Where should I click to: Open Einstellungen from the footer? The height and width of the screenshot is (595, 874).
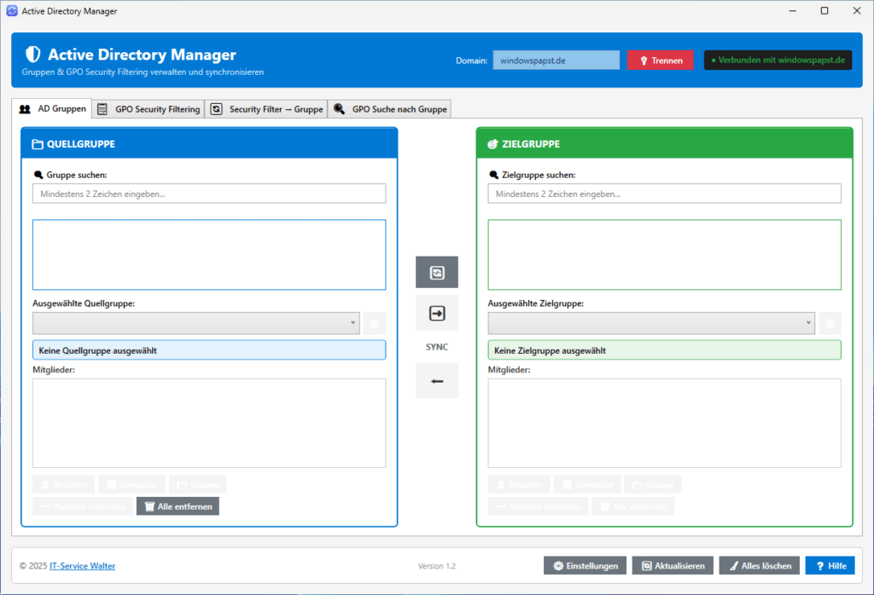[x=586, y=566]
